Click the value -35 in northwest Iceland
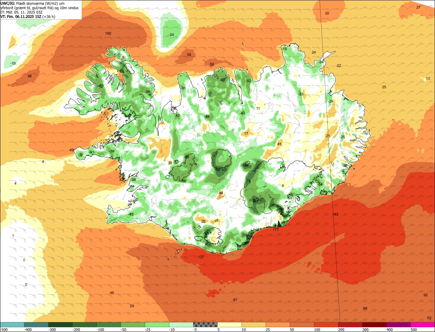435x332 pixels. point(184,88)
